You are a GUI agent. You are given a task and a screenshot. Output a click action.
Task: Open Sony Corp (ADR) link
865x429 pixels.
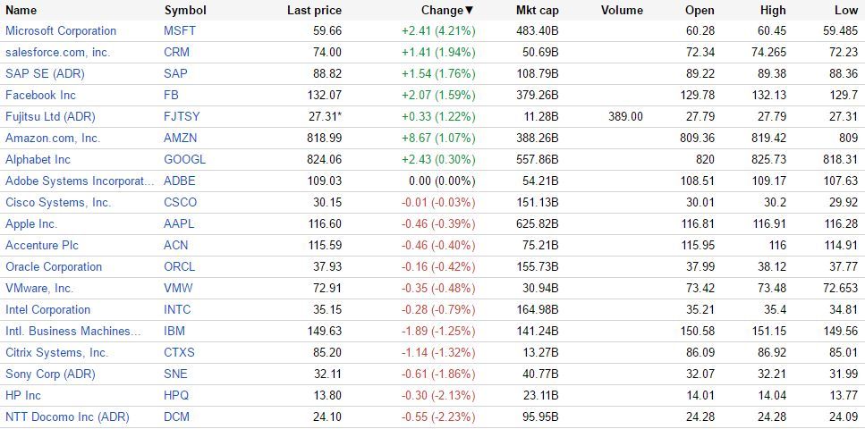tap(50, 374)
